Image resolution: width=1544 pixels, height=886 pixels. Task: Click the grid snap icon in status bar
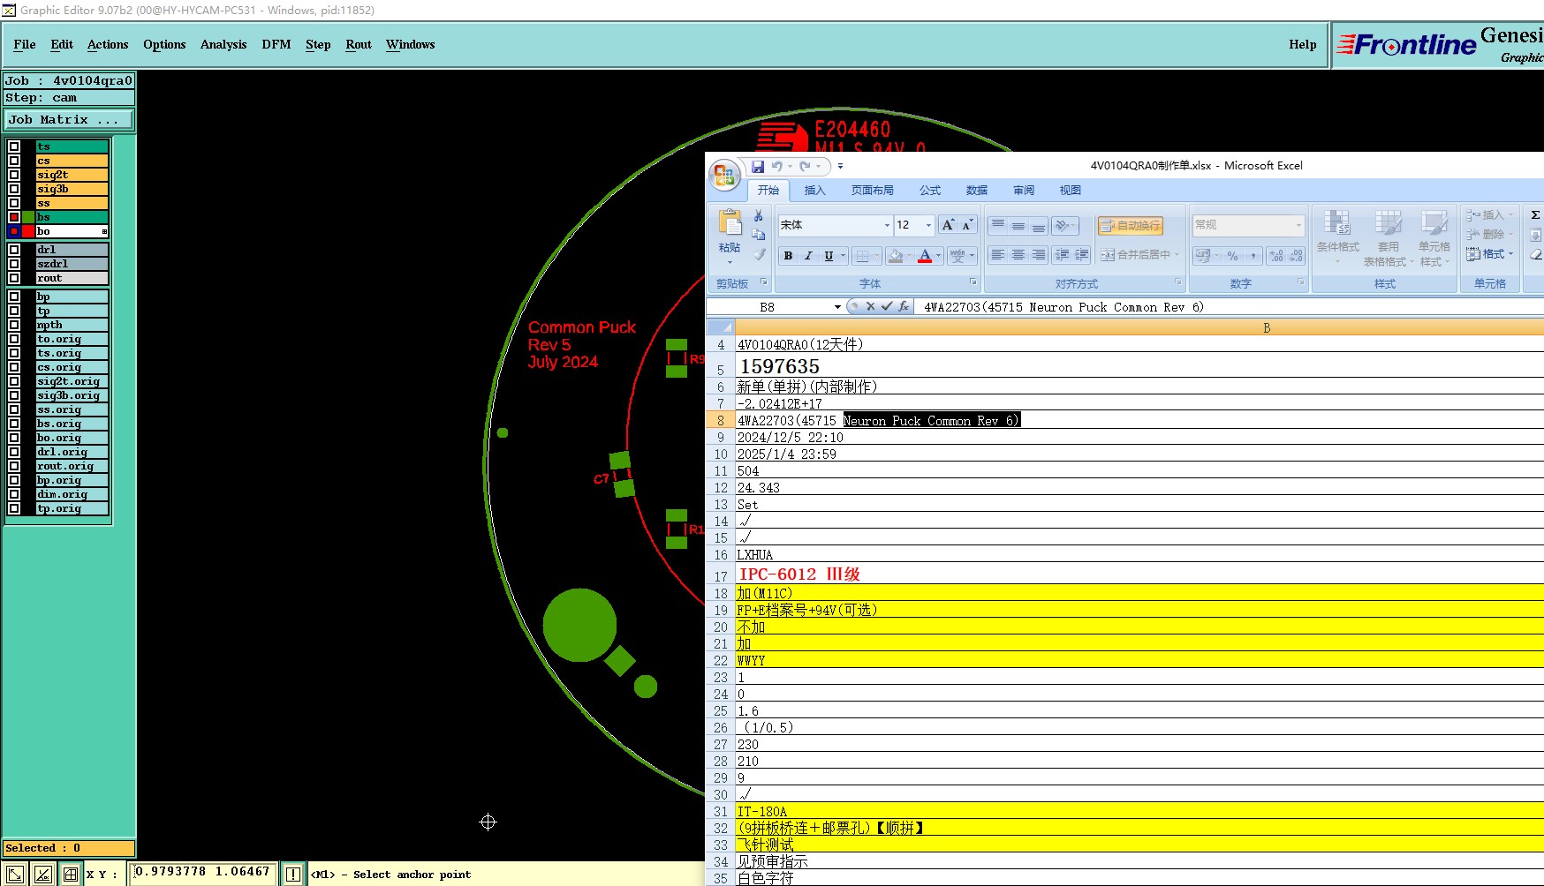[71, 875]
